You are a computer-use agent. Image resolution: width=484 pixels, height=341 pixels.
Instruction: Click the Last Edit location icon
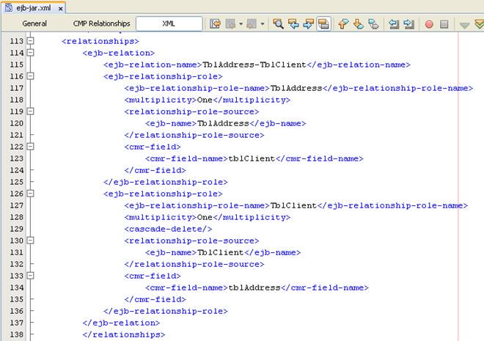click(215, 23)
